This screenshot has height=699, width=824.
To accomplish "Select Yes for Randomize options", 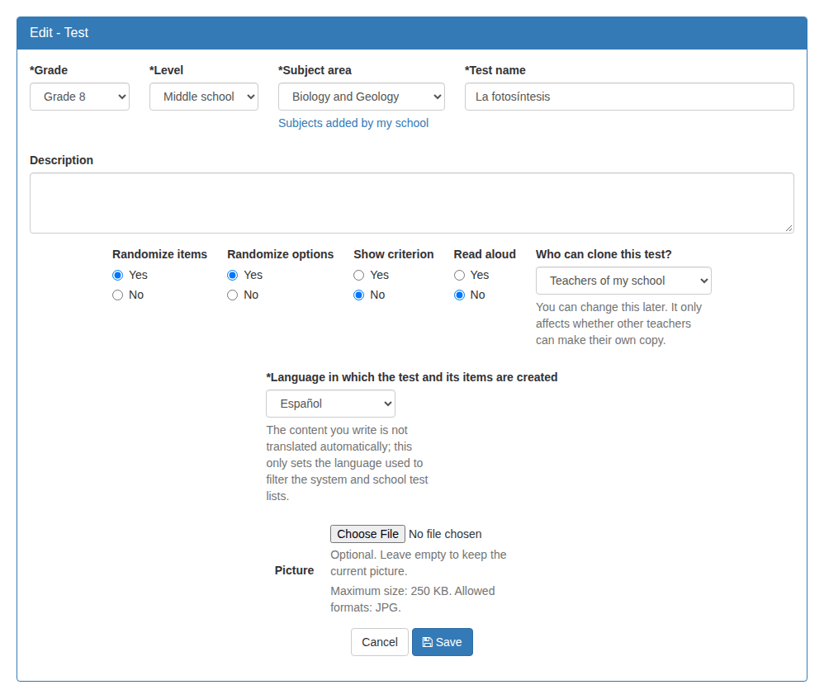I will pyautogui.click(x=232, y=275).
